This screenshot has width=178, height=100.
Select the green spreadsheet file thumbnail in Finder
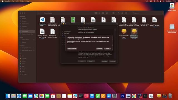[73, 20]
